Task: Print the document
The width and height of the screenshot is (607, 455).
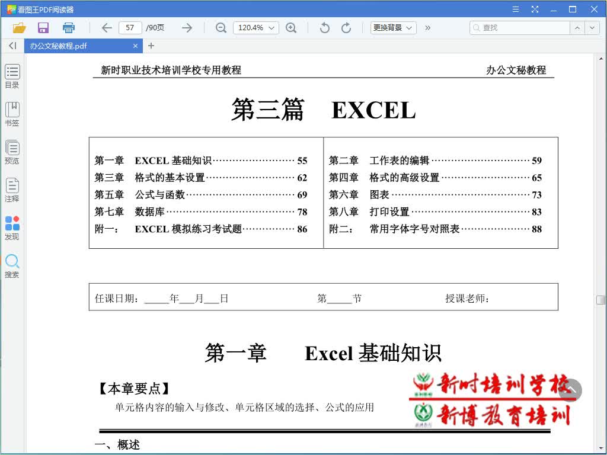Action: pos(67,27)
